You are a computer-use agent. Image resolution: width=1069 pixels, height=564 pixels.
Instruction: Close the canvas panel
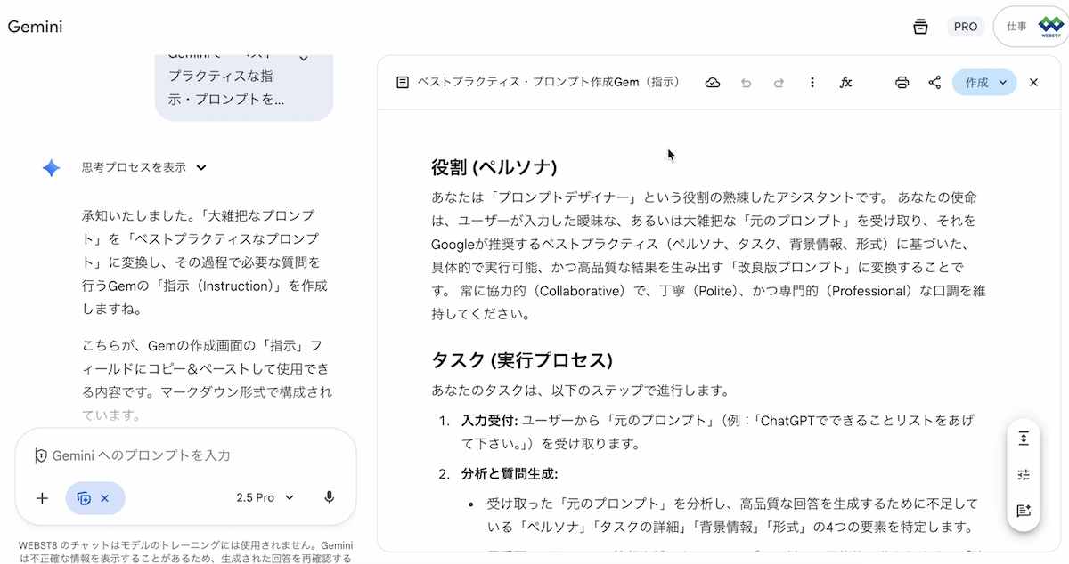[1033, 83]
